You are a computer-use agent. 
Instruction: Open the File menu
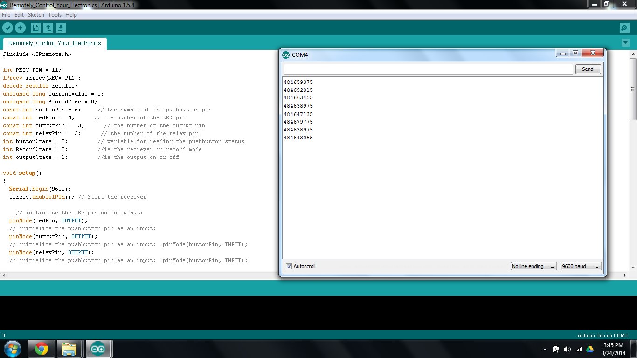pyautogui.click(x=6, y=15)
